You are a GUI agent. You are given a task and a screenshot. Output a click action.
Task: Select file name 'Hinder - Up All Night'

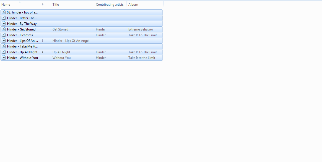[22, 52]
